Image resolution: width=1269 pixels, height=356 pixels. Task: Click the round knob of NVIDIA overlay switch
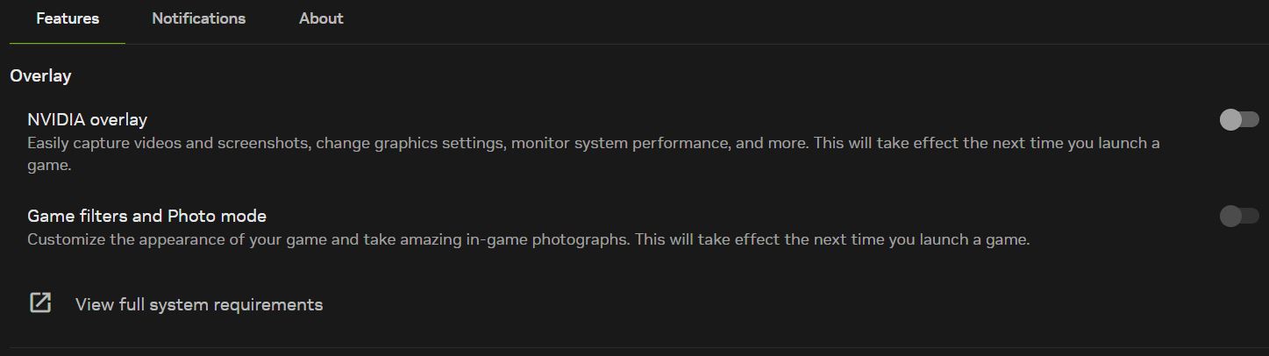(x=1230, y=119)
